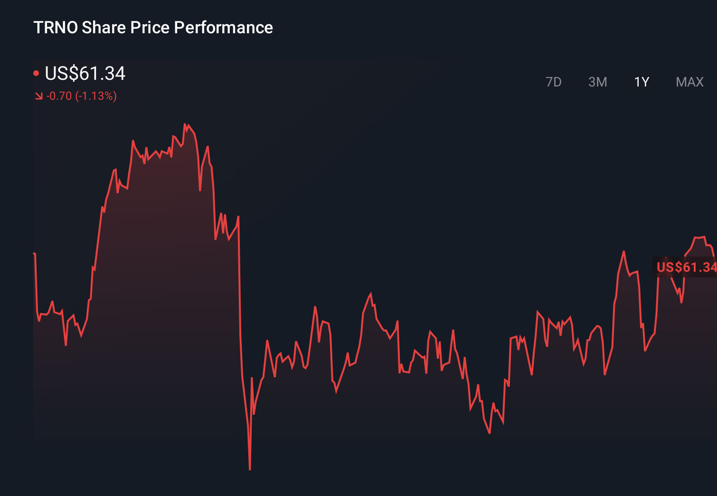Screen dimensions: 717x496
Task: Toggle the active 1Y selection
Action: (641, 82)
